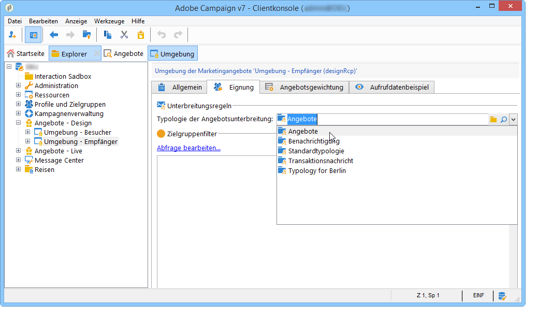The height and width of the screenshot is (318, 538).
Task: Expand the Kampagnenverwaltung node
Action: (x=19, y=113)
